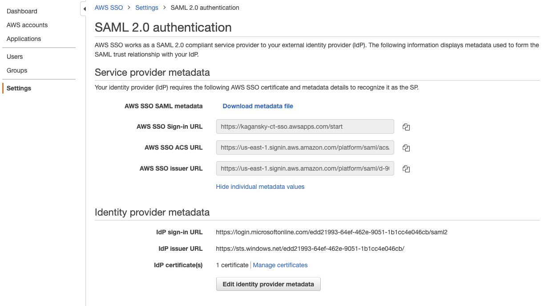Image resolution: width=549 pixels, height=306 pixels.
Task: Click the AWS SSO issuer URL field
Action: tap(305, 168)
